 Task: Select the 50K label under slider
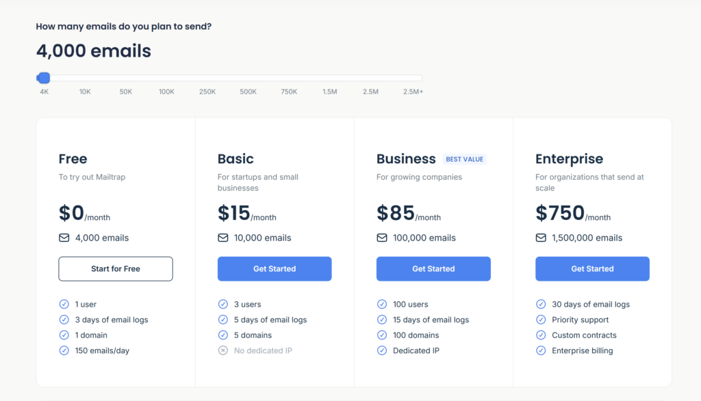point(126,92)
